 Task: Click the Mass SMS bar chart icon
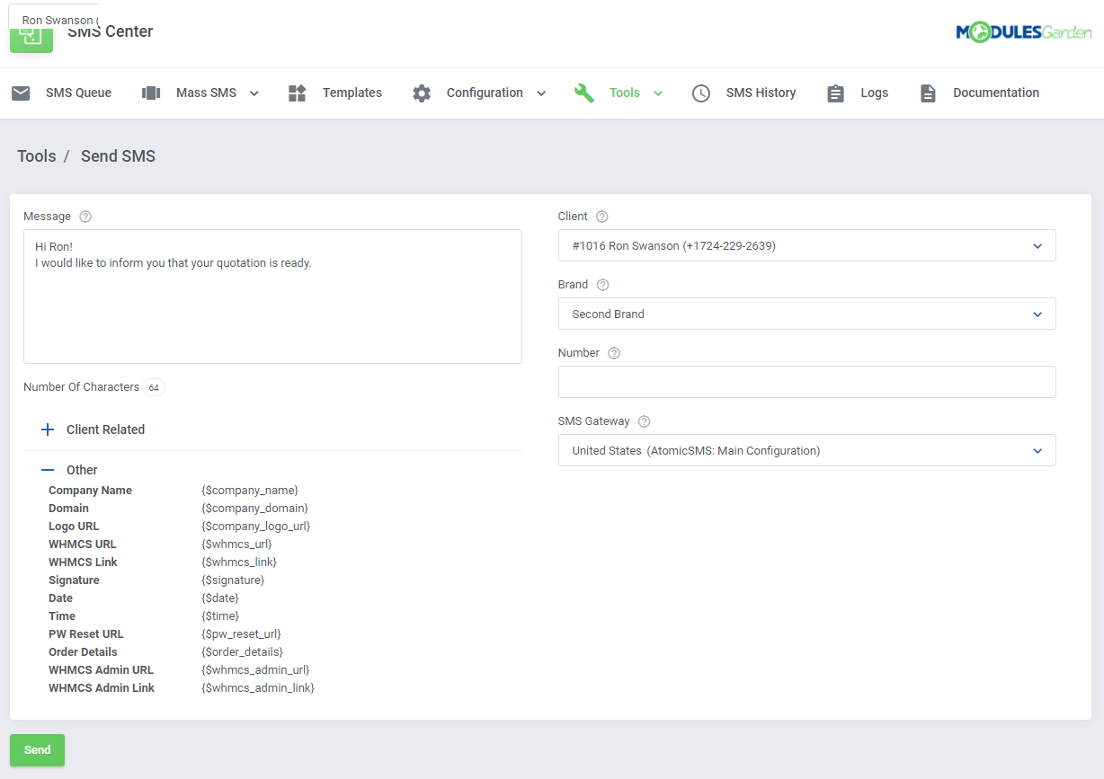click(150, 92)
